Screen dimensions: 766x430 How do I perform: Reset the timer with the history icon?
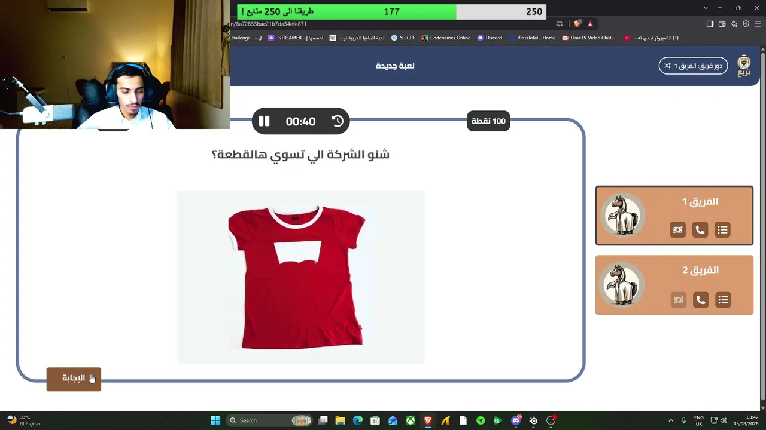(338, 121)
